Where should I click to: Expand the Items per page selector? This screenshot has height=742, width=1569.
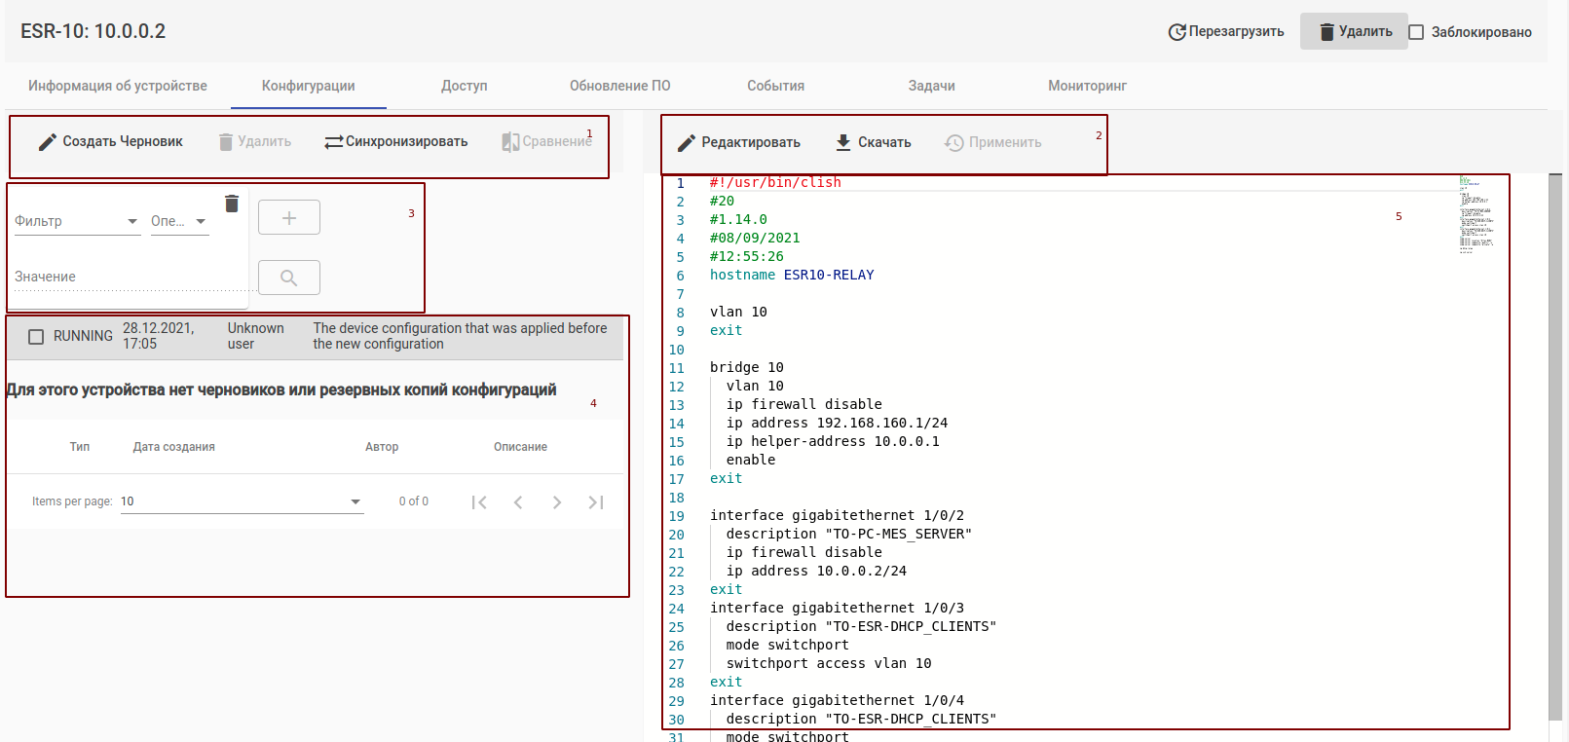(x=242, y=501)
